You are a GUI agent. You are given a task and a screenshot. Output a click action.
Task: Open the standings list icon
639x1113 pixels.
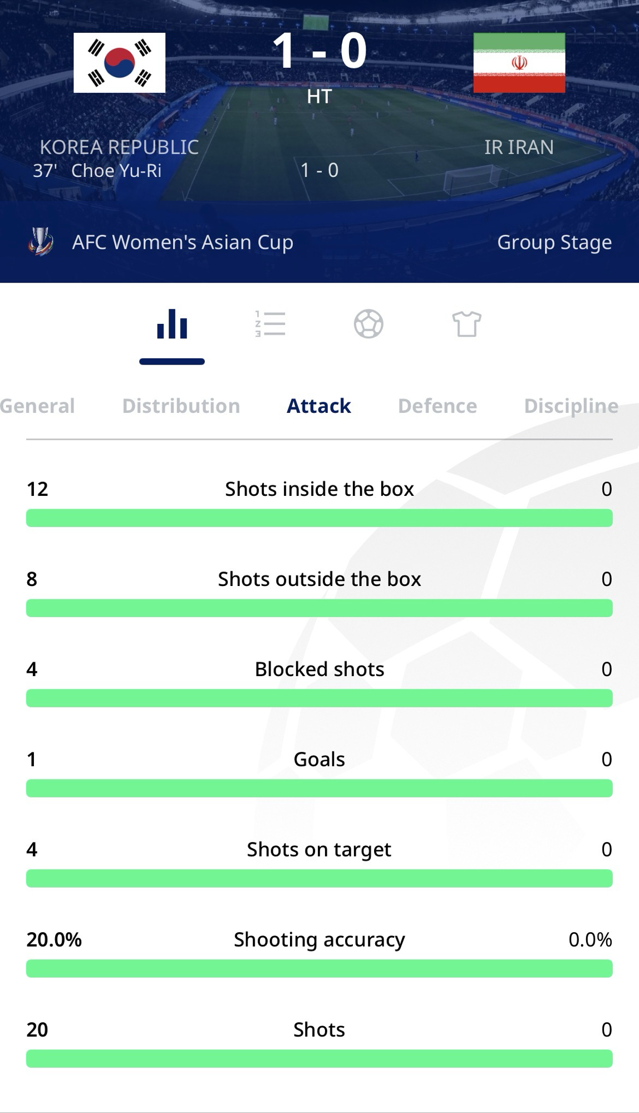[x=271, y=324]
